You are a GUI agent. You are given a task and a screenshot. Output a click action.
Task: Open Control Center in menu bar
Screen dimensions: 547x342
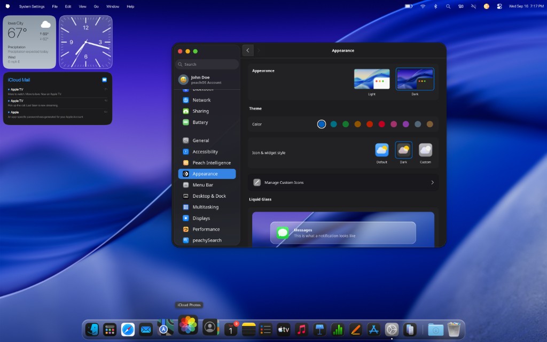[x=499, y=6]
